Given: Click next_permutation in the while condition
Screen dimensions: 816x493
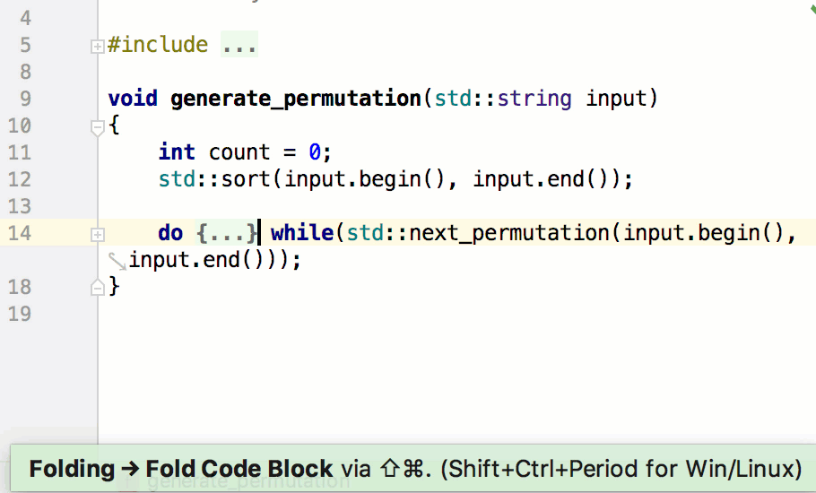Looking at the screenshot, I should coord(509,233).
